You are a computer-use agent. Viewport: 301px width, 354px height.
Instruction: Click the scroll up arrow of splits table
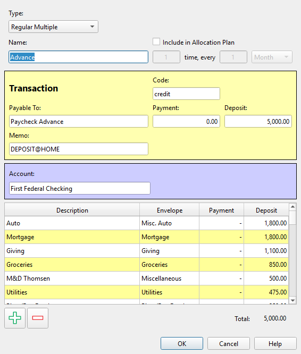point(292,207)
